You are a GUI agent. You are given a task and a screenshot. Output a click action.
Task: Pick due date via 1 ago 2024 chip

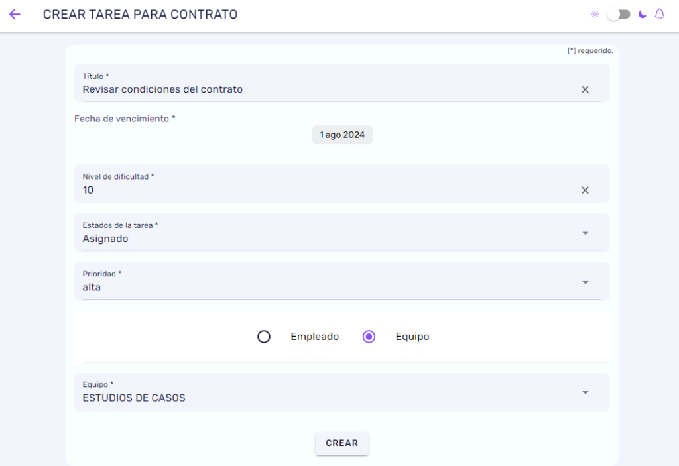pyautogui.click(x=342, y=135)
